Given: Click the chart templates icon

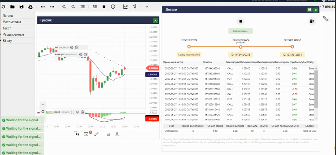Looking at the screenshot, I should pyautogui.click(x=108, y=134).
